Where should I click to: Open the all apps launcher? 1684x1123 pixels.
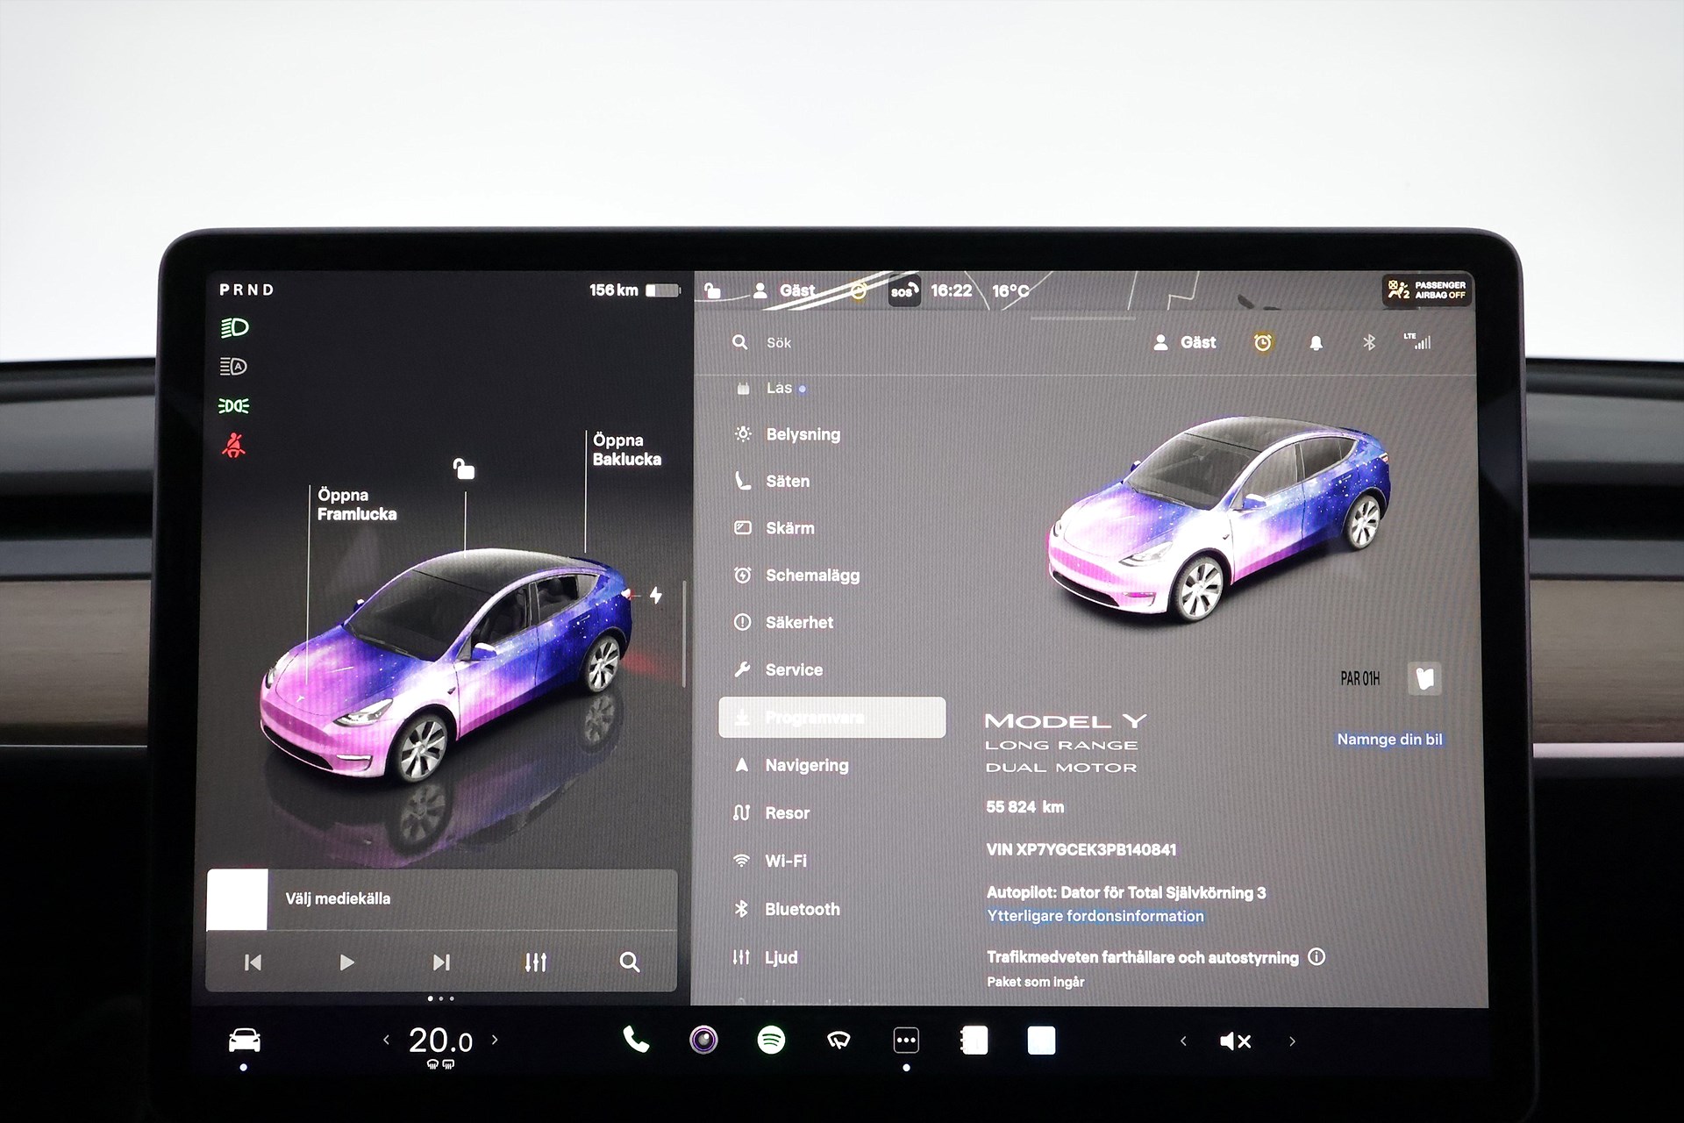click(x=906, y=1041)
